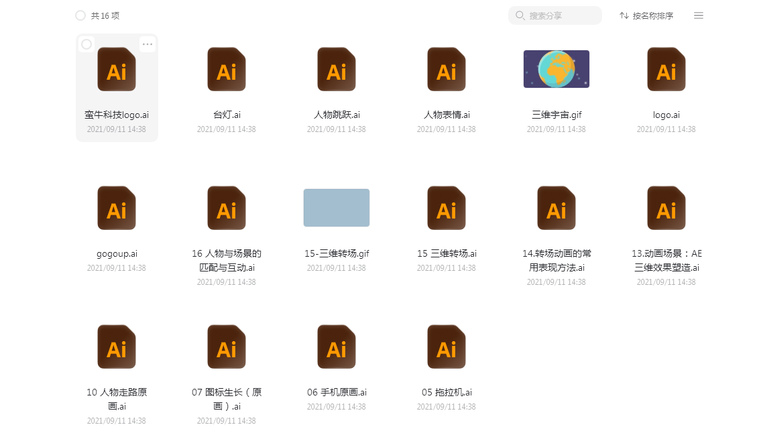Viewport: 757px width, 429px height.
Task: Open the 06 手机原画.ai file icon
Action: (x=337, y=347)
